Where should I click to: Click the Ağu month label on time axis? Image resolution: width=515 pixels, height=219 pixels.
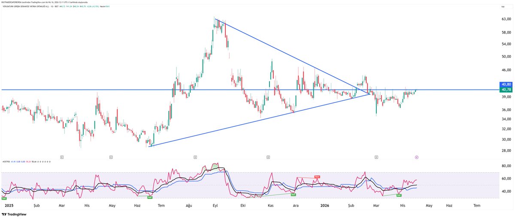[x=188, y=206]
